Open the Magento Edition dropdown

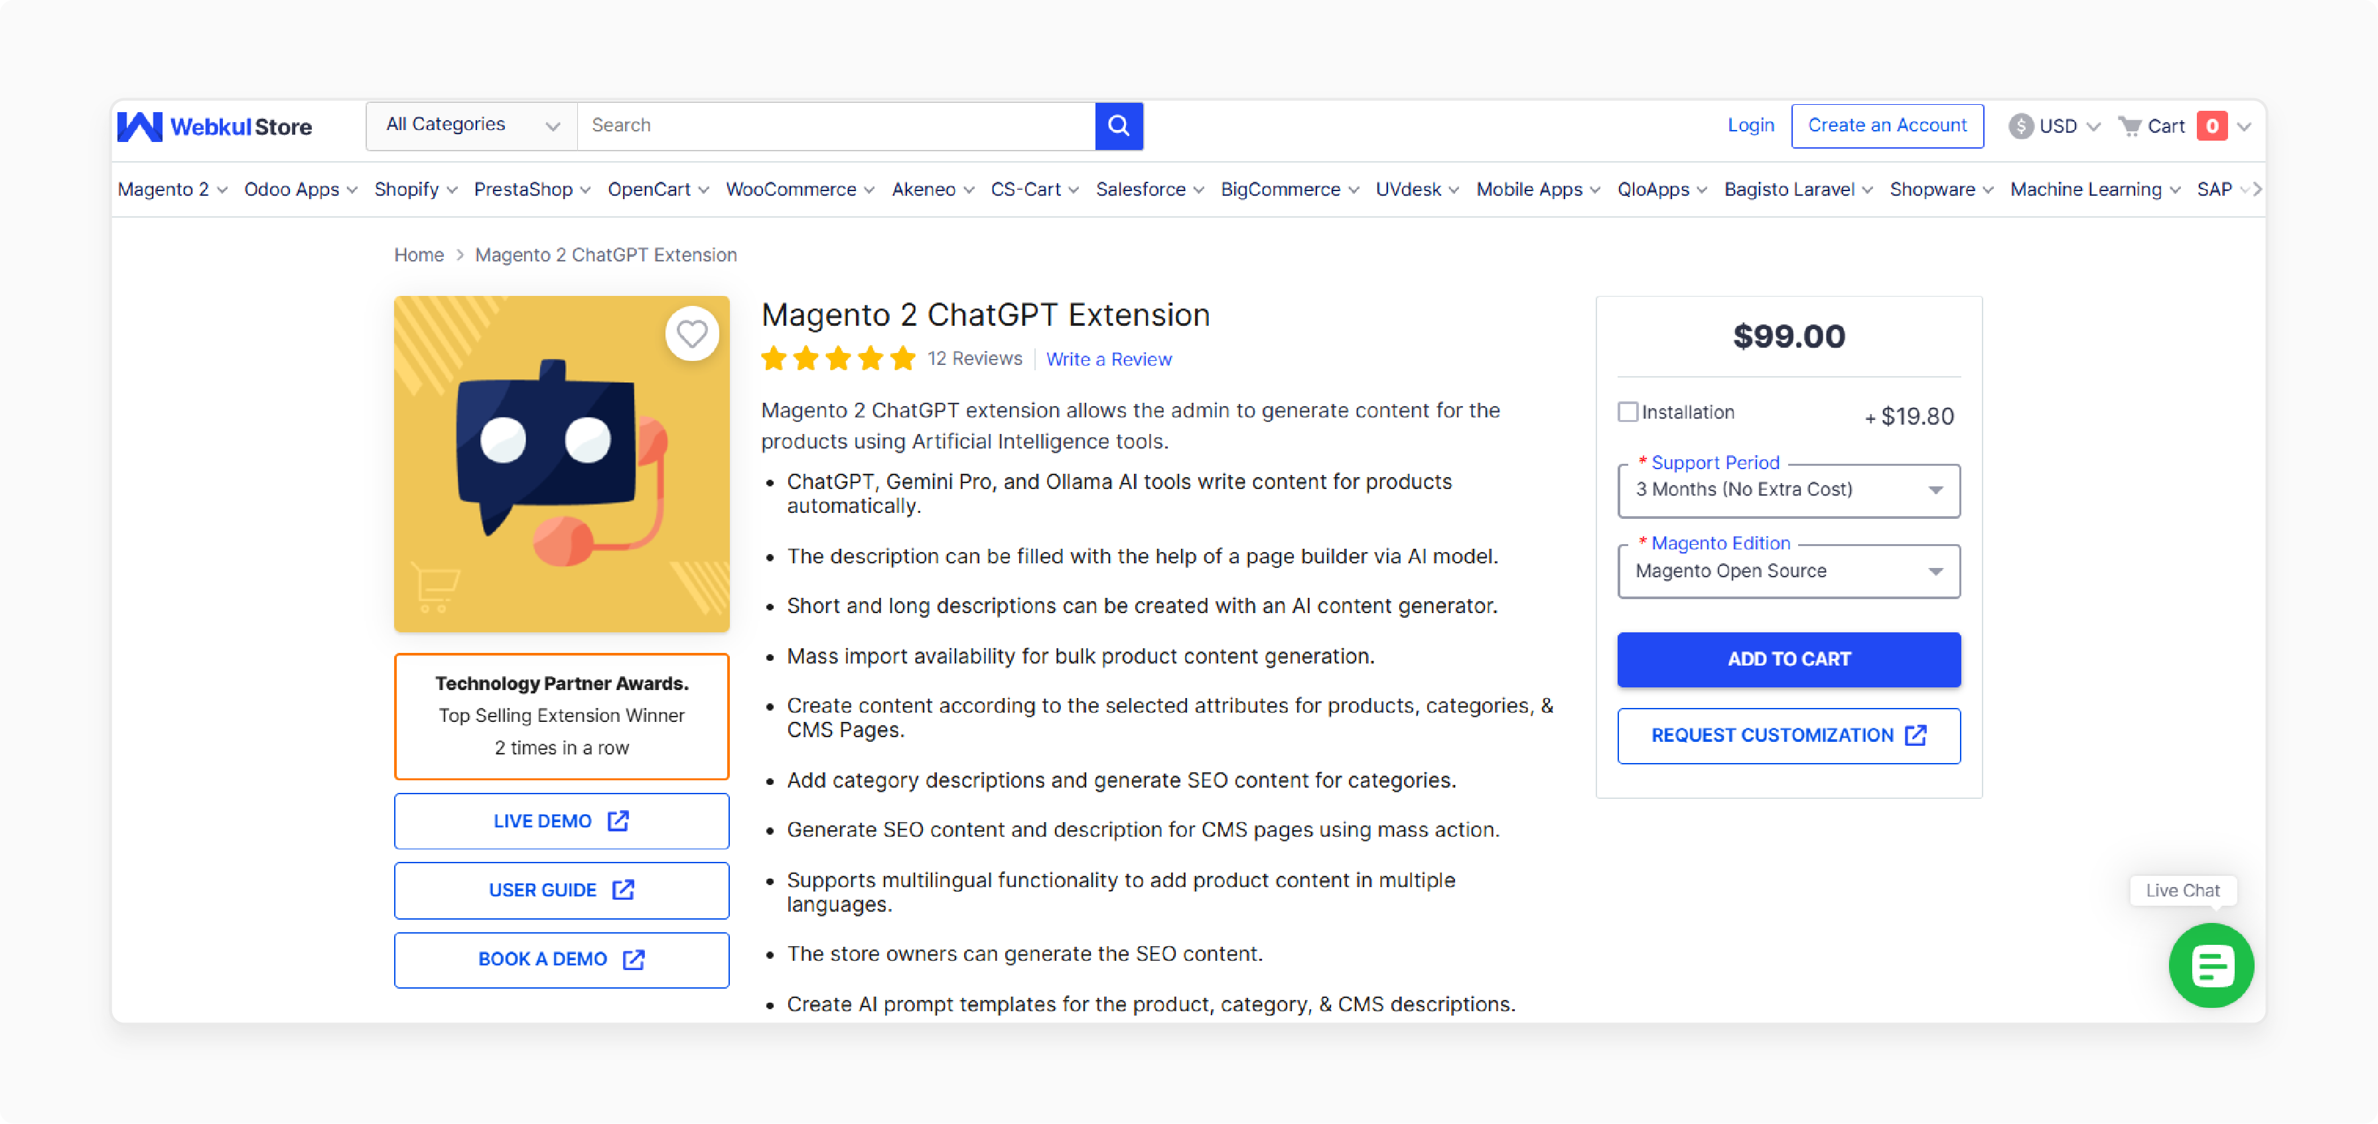coord(1788,571)
